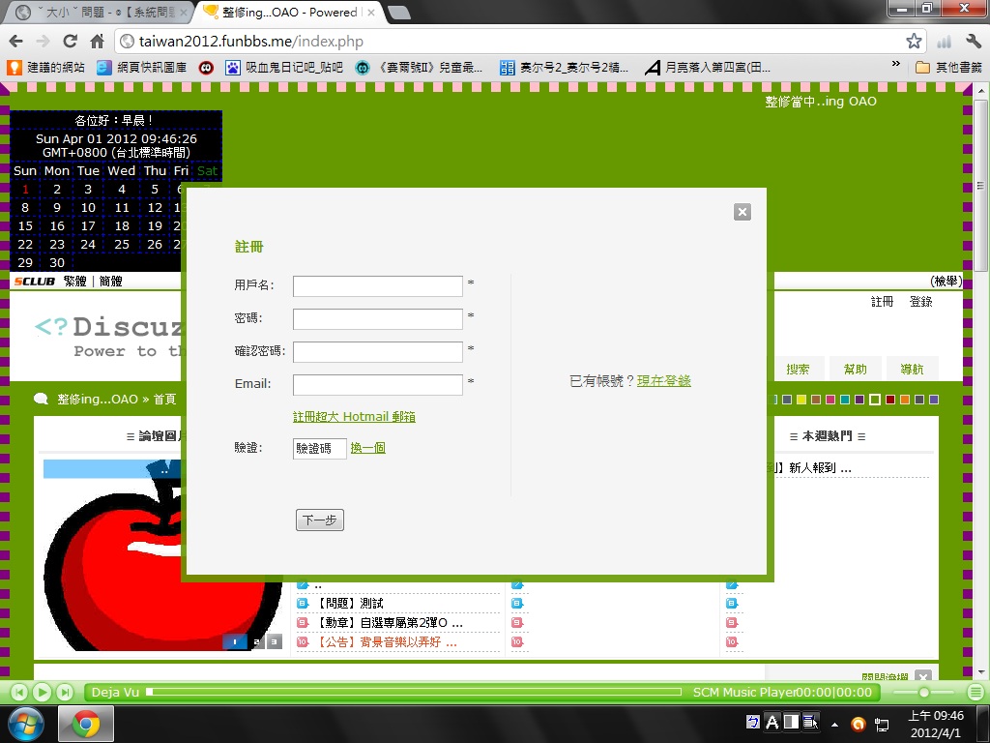This screenshot has width=990, height=743.
Task: Click the Chrome reload page icon
Action: pos(70,42)
